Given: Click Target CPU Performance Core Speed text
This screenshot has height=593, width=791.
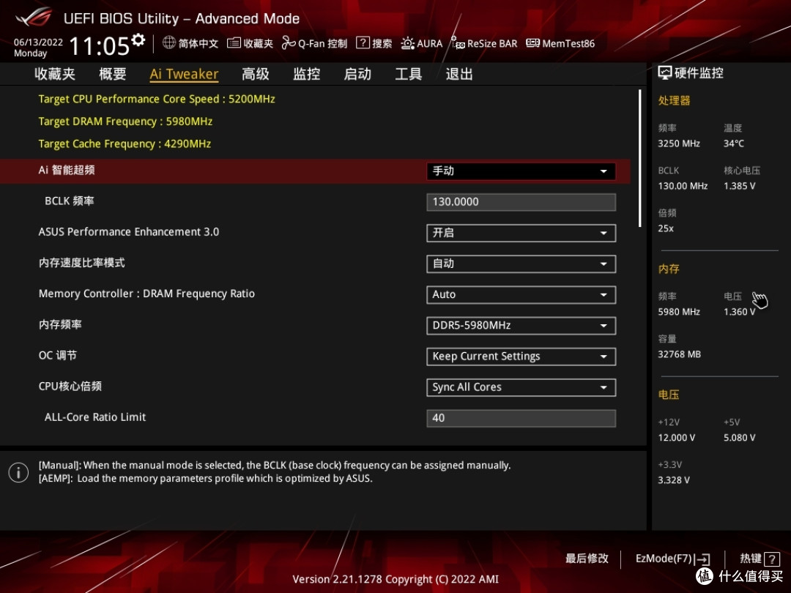Looking at the screenshot, I should (x=157, y=99).
